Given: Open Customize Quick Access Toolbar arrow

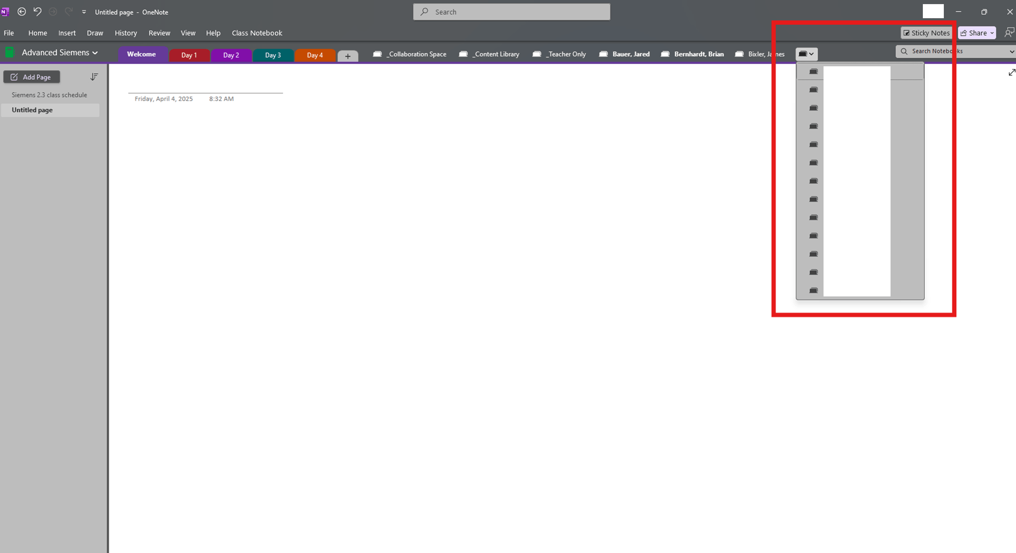Looking at the screenshot, I should (x=84, y=12).
